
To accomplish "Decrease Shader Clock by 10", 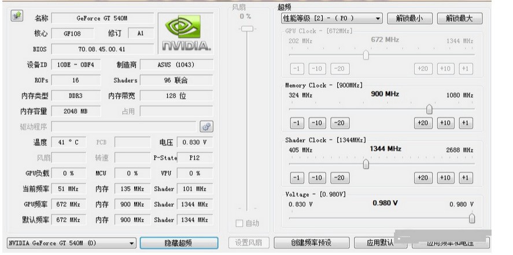I will pos(317,178).
